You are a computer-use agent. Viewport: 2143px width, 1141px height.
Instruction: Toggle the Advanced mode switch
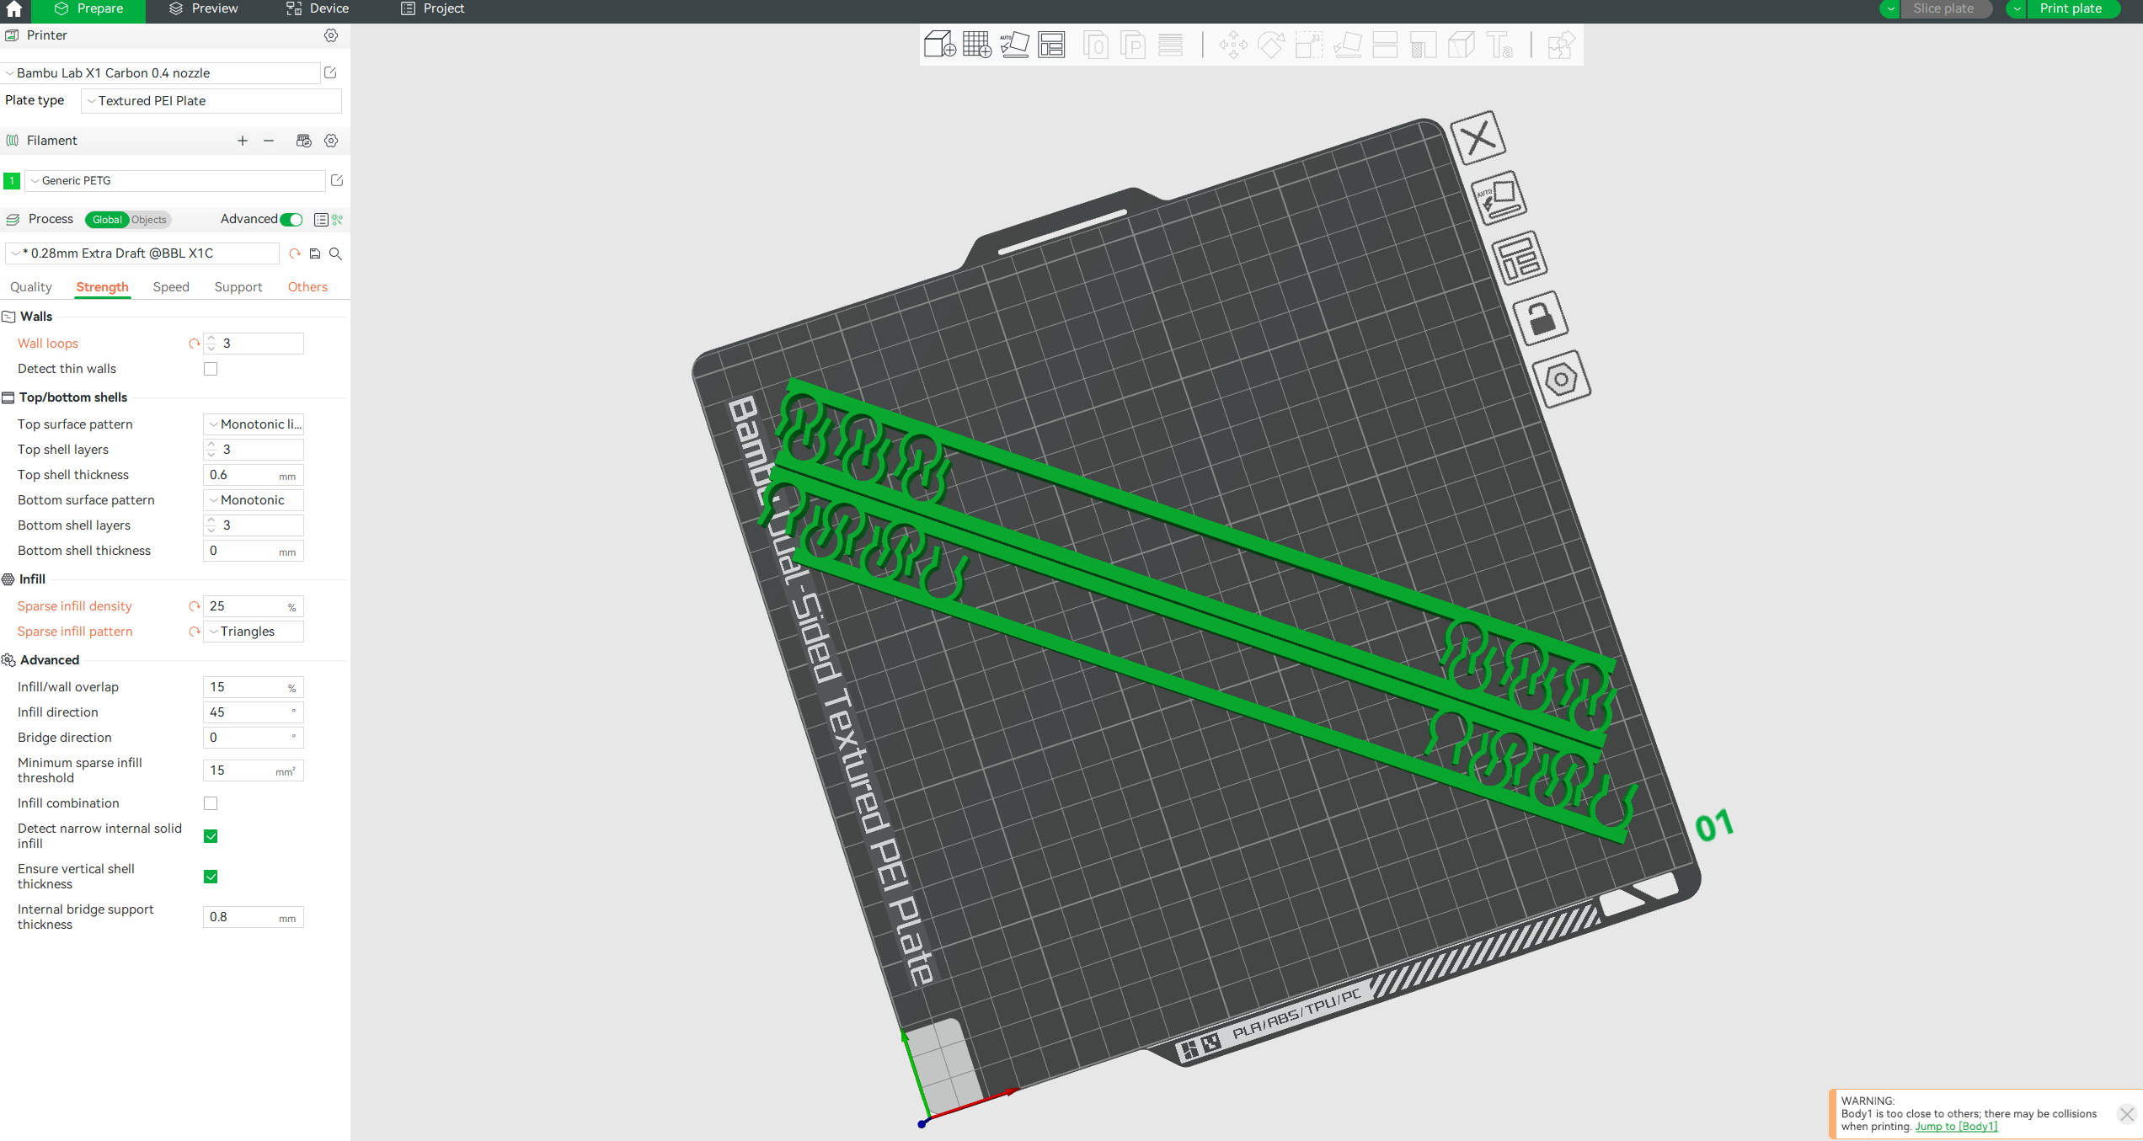tap(291, 220)
